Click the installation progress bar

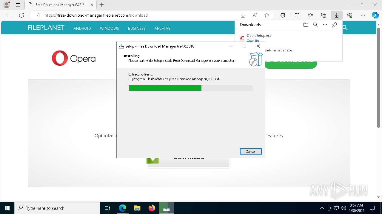pos(191,88)
